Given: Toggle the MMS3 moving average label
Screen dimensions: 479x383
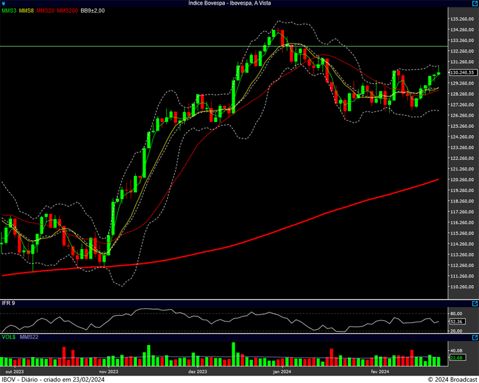Looking at the screenshot, I should [x=9, y=11].
